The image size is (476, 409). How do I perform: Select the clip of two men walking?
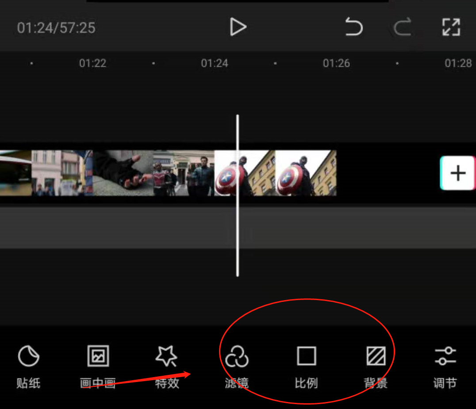[184, 173]
